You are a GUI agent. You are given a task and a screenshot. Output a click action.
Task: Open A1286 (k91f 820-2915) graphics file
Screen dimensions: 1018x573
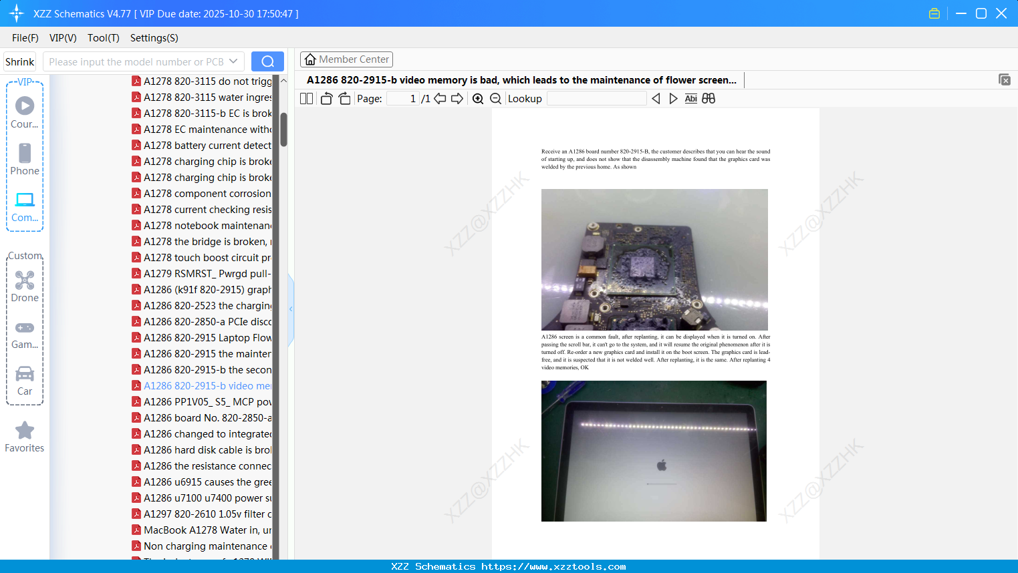[x=201, y=289]
